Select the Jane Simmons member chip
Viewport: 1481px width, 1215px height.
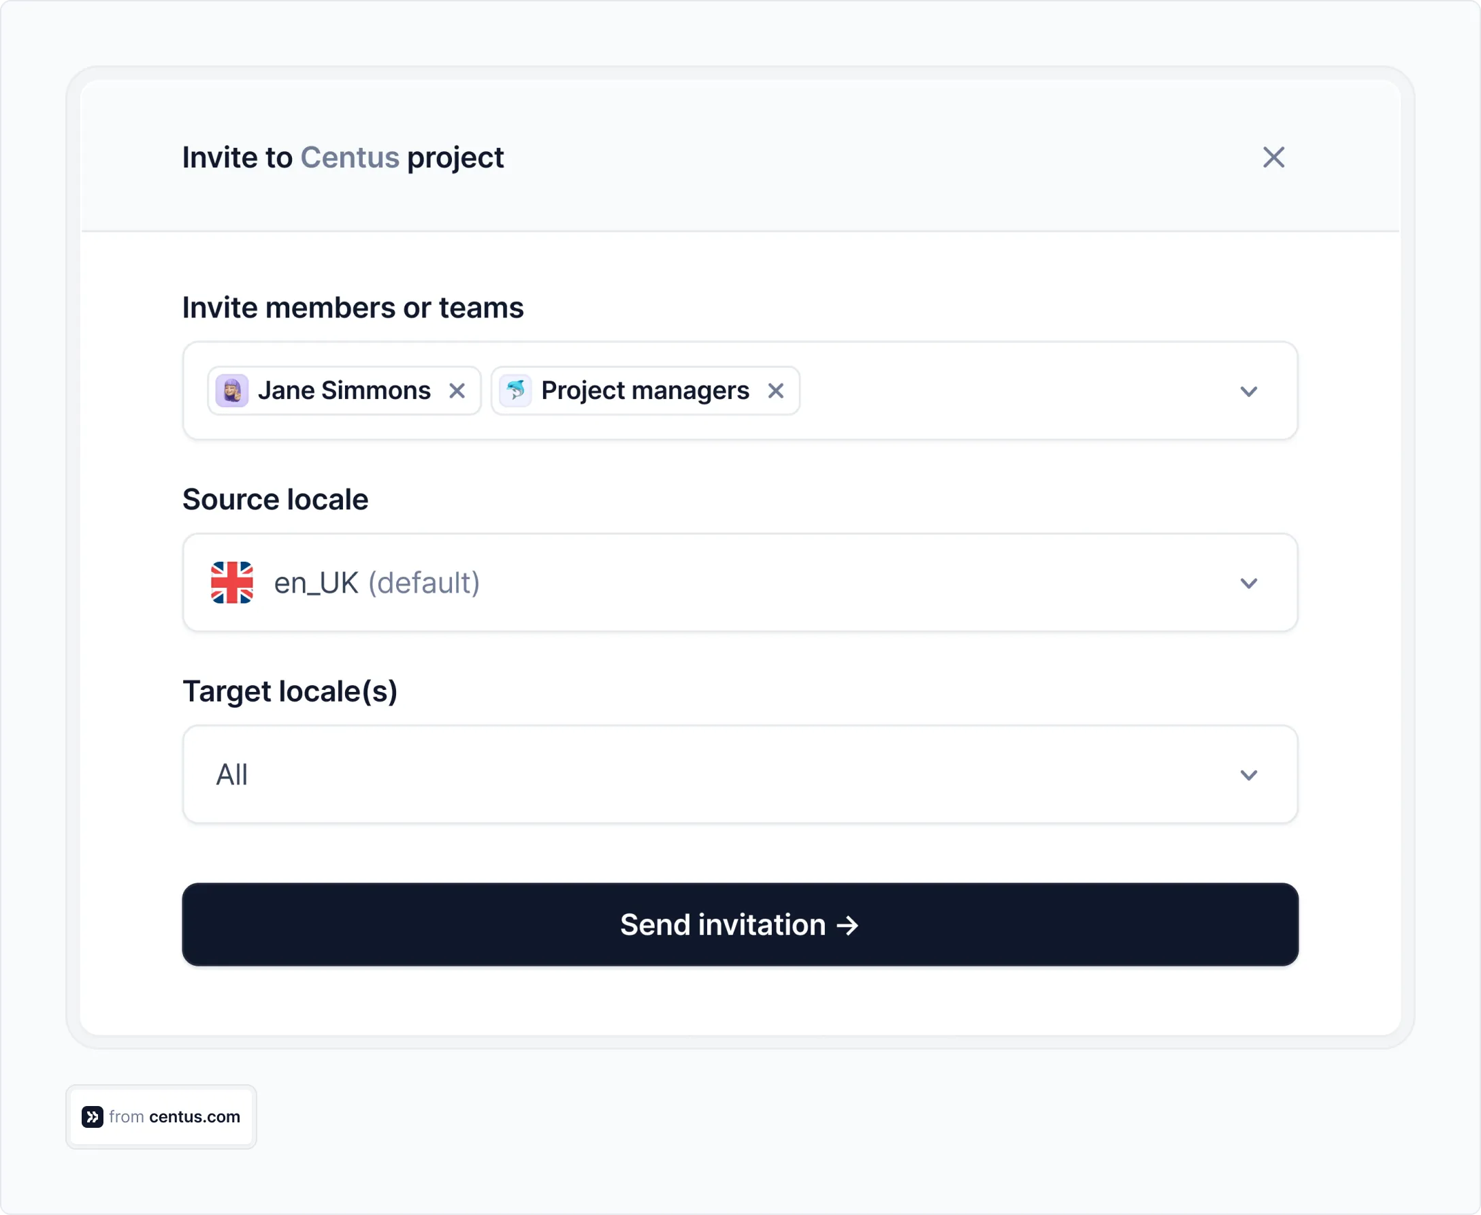click(x=342, y=390)
